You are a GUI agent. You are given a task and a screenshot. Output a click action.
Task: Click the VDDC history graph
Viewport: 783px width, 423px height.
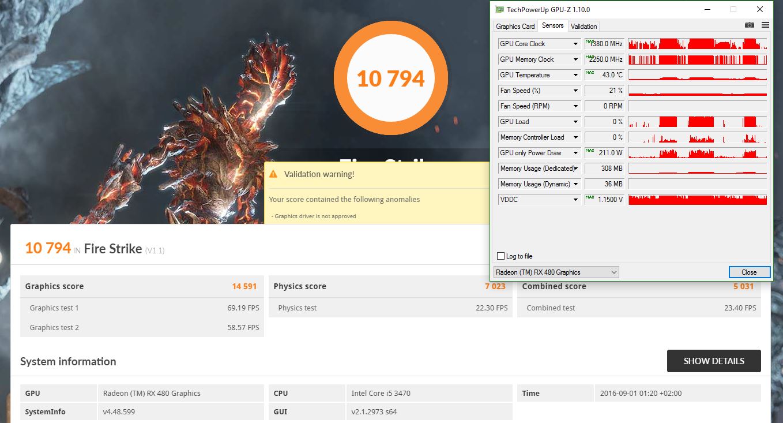(697, 200)
